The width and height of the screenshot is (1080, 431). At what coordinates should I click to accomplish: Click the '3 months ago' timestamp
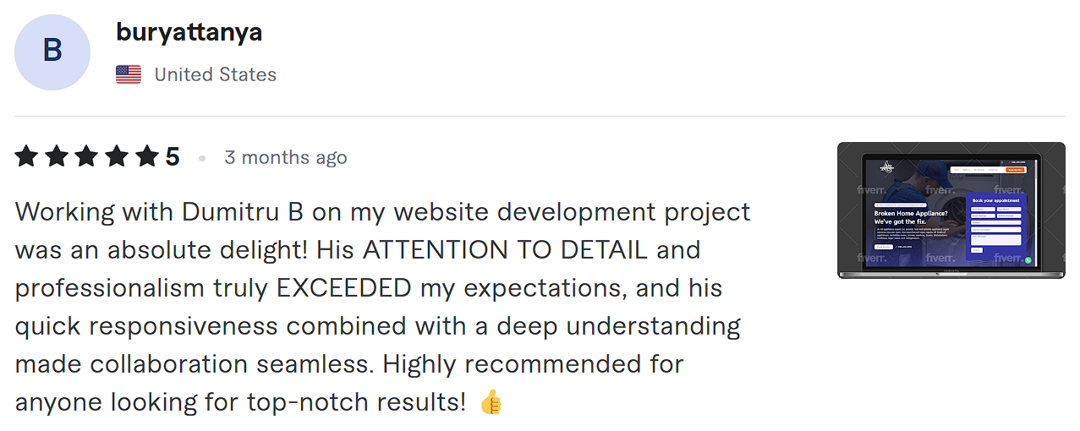285,157
